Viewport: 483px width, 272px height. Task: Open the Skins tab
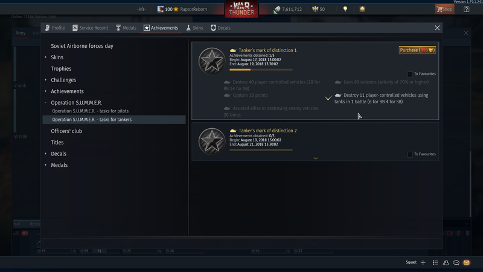point(194,28)
